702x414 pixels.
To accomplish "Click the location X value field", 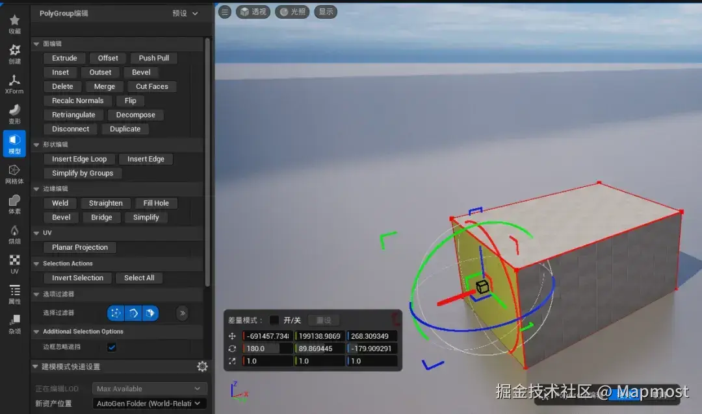I will (267, 335).
